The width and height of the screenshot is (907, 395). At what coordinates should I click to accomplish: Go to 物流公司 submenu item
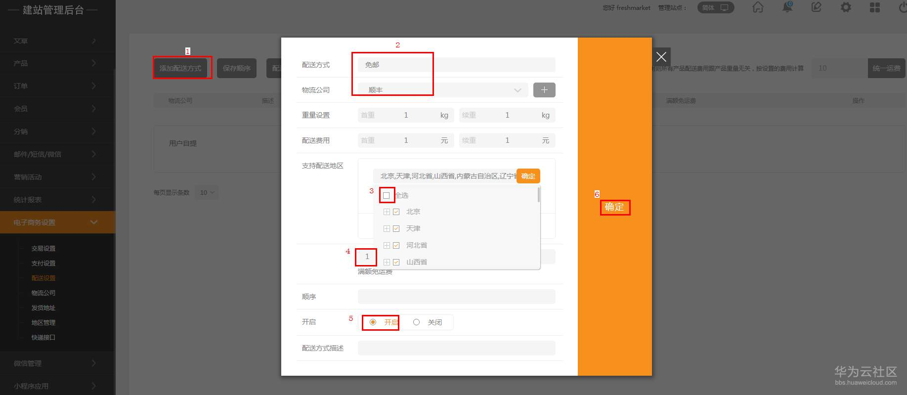click(x=43, y=293)
